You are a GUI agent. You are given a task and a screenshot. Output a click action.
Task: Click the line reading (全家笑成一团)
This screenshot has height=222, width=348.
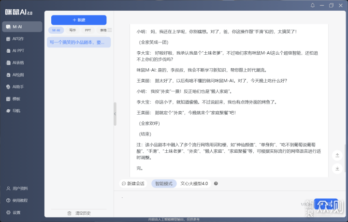click(153, 42)
